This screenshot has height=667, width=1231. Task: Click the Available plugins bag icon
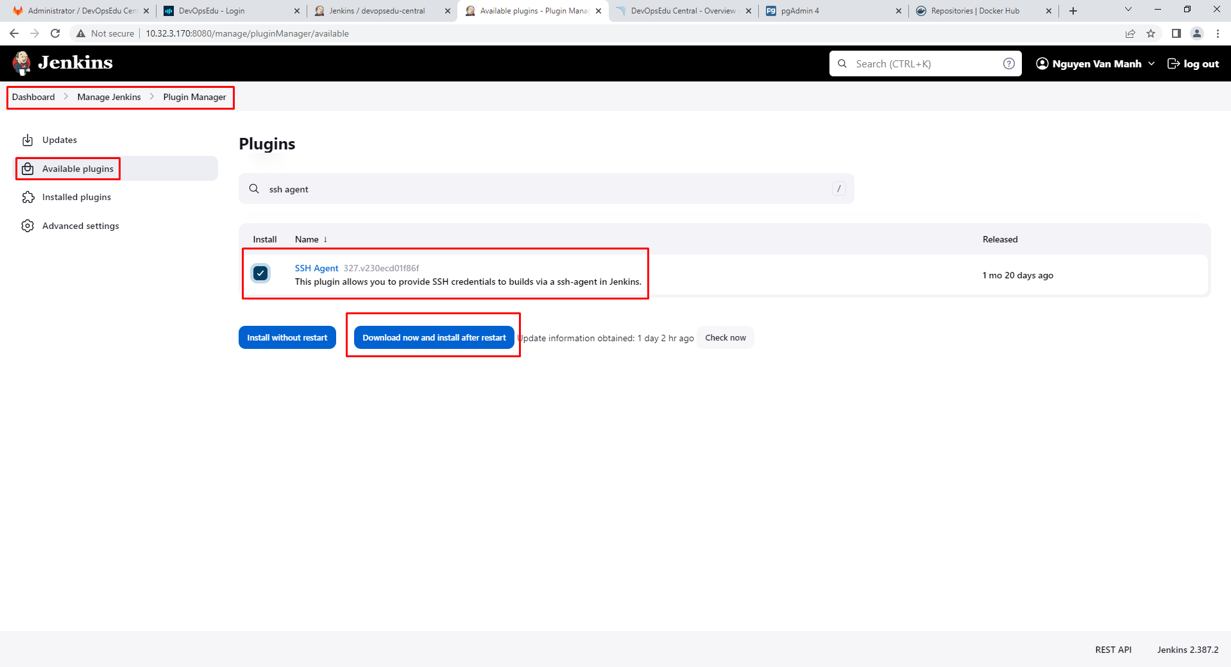(28, 169)
